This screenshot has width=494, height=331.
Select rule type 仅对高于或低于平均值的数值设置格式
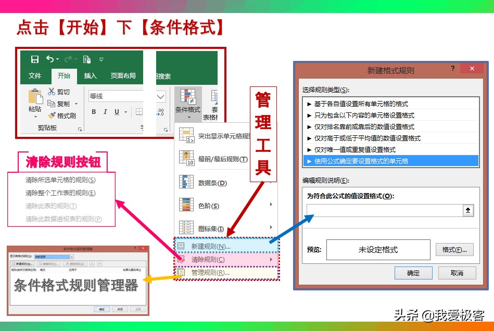[390, 138]
